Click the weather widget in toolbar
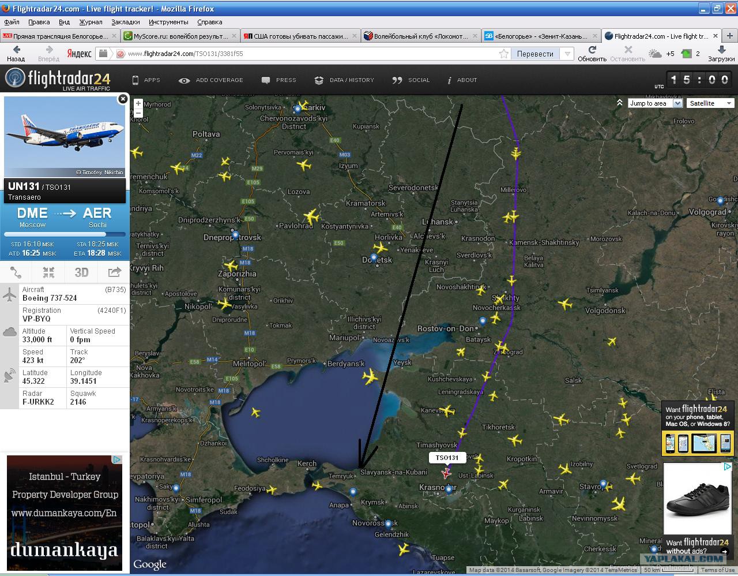The height and width of the screenshot is (576, 738). 661,54
